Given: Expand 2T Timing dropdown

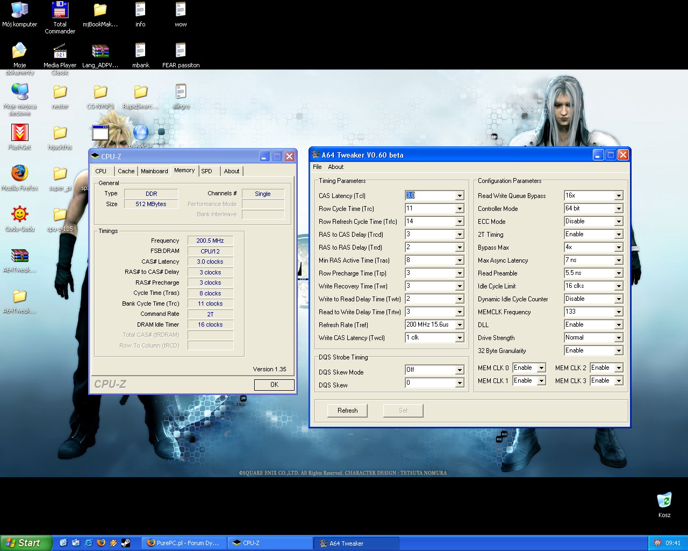Looking at the screenshot, I should coord(619,235).
